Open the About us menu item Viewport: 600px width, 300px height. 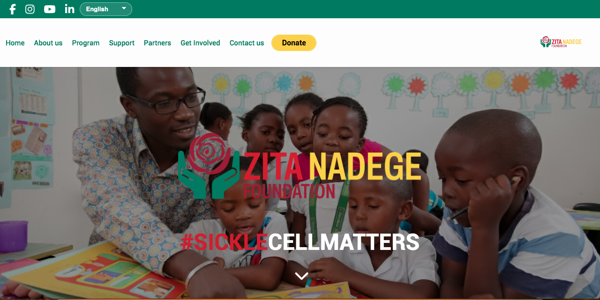tap(48, 43)
